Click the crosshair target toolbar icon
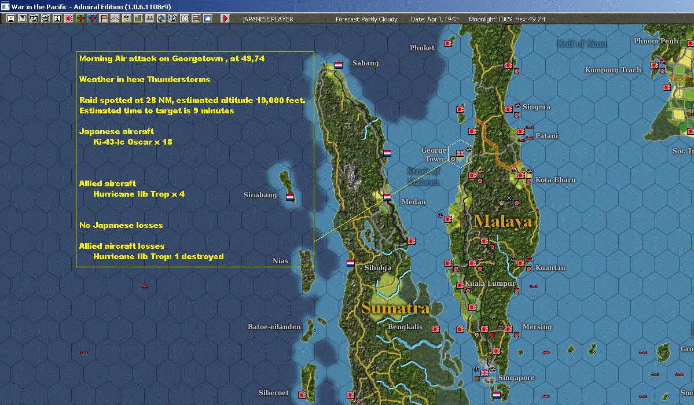 172,19
